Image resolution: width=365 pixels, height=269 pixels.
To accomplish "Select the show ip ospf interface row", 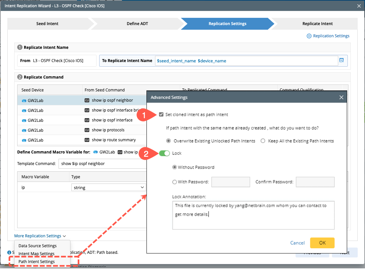I will (82, 120).
